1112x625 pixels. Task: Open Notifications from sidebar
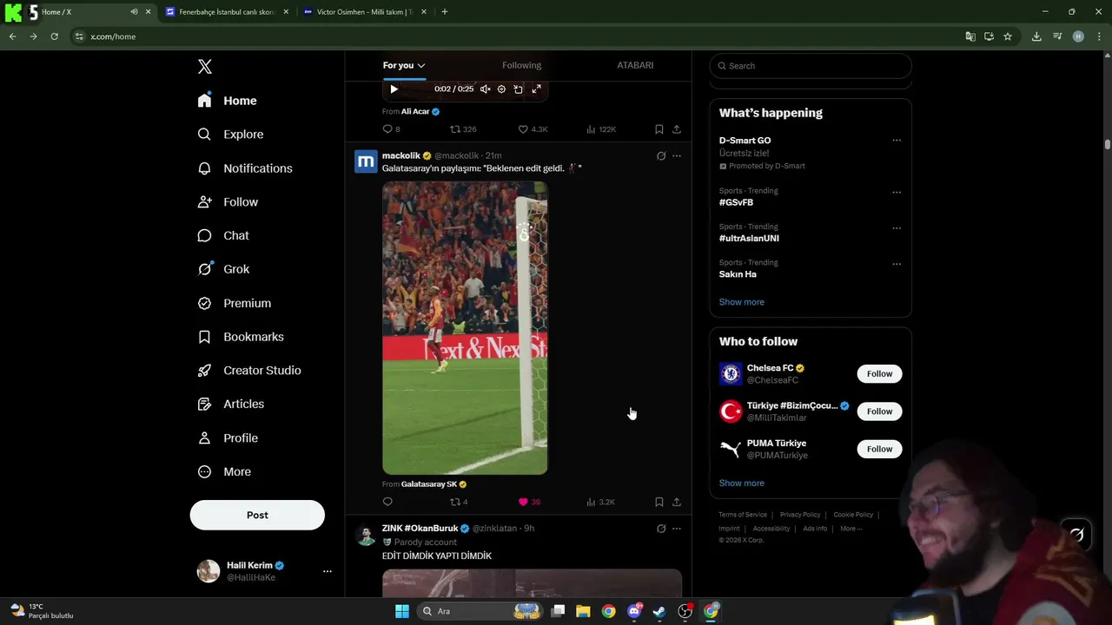click(x=245, y=168)
